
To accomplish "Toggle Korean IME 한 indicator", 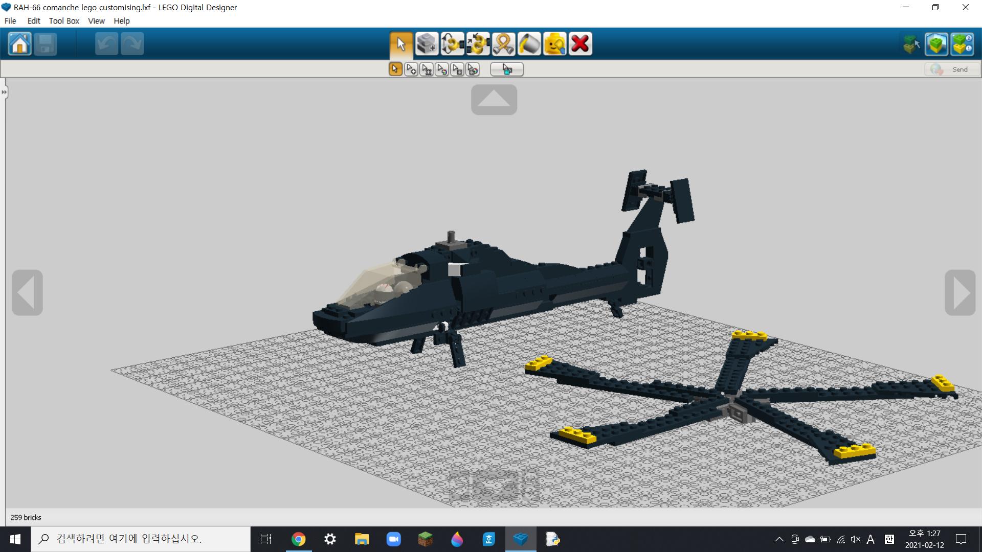I will [889, 539].
